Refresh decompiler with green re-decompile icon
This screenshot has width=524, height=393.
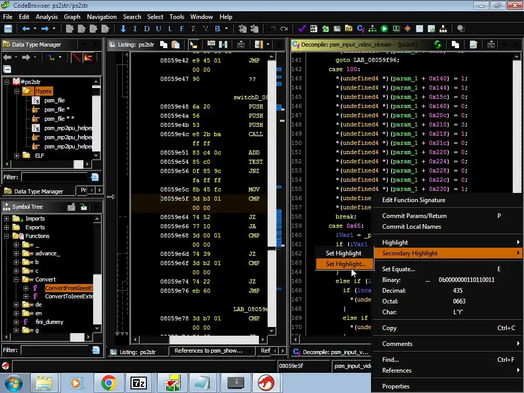pyautogui.click(x=438, y=45)
